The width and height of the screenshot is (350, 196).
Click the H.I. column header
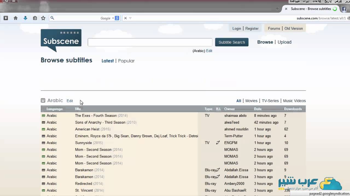tap(218, 109)
